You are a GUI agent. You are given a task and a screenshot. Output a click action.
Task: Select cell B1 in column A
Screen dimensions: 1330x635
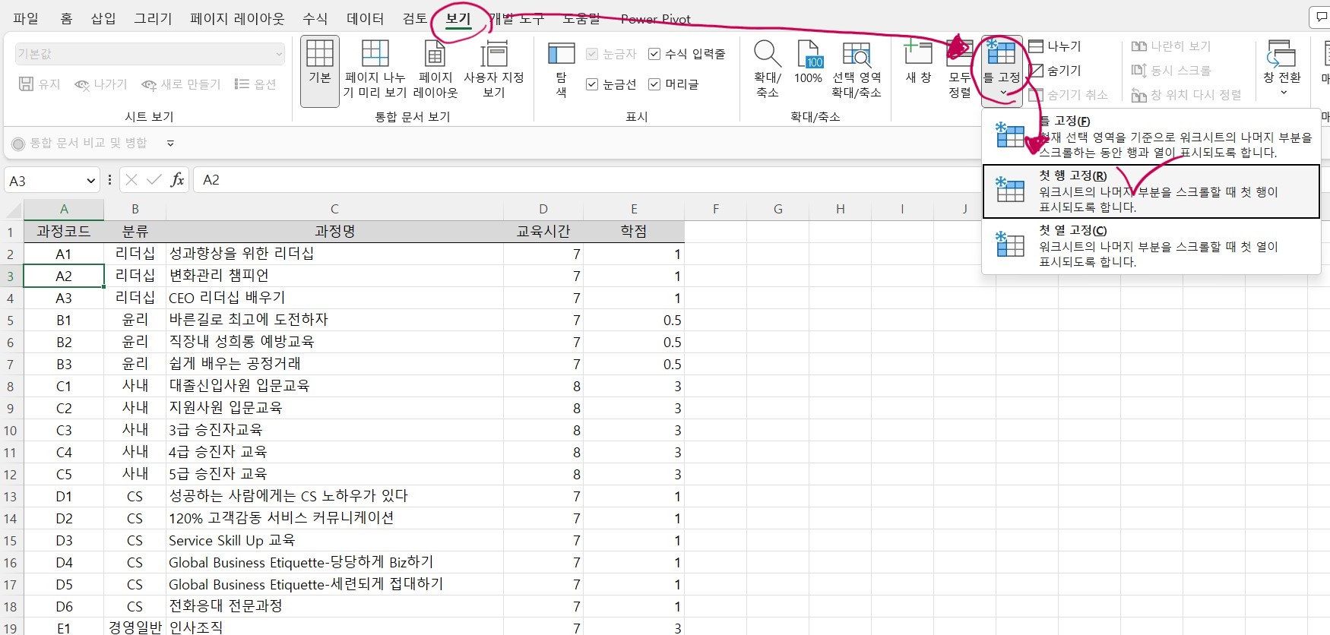tap(64, 320)
